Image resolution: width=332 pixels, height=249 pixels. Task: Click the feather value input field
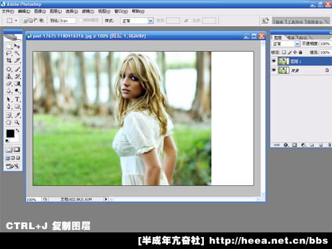coord(68,21)
